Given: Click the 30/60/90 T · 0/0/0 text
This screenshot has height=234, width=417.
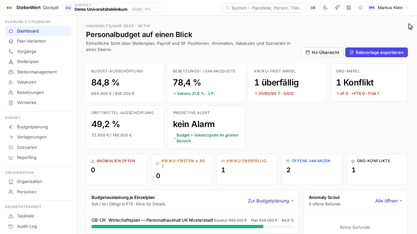Looking at the screenshot, I should tap(276, 93).
